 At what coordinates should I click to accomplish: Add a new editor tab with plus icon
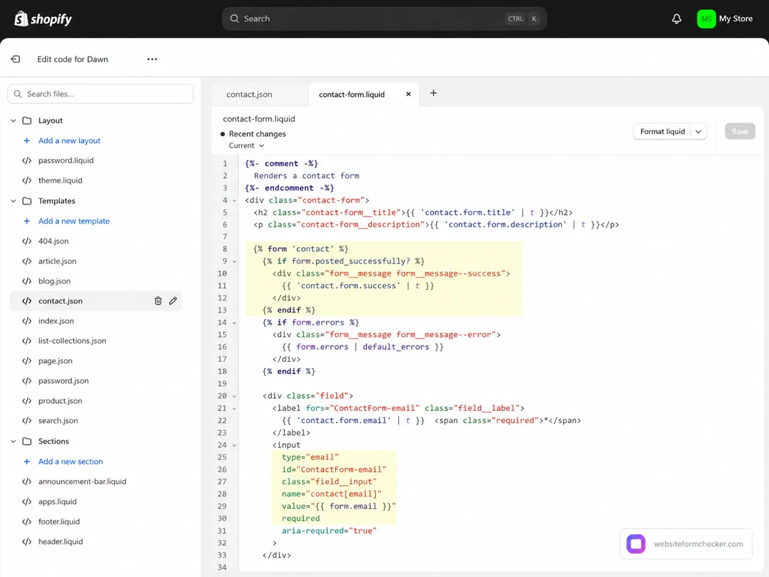pyautogui.click(x=433, y=93)
